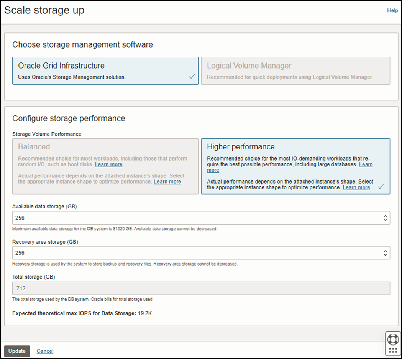Choose Higher performance storage volume option
The height and width of the screenshot is (359, 402).
click(x=295, y=166)
